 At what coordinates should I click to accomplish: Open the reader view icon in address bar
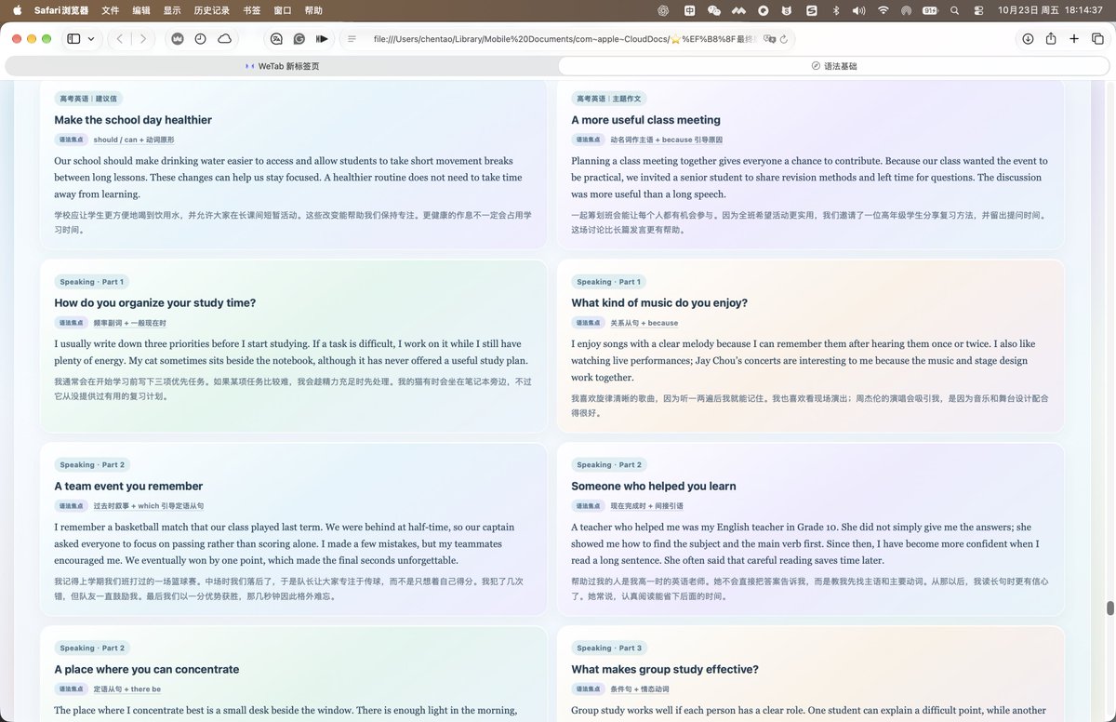coord(352,39)
